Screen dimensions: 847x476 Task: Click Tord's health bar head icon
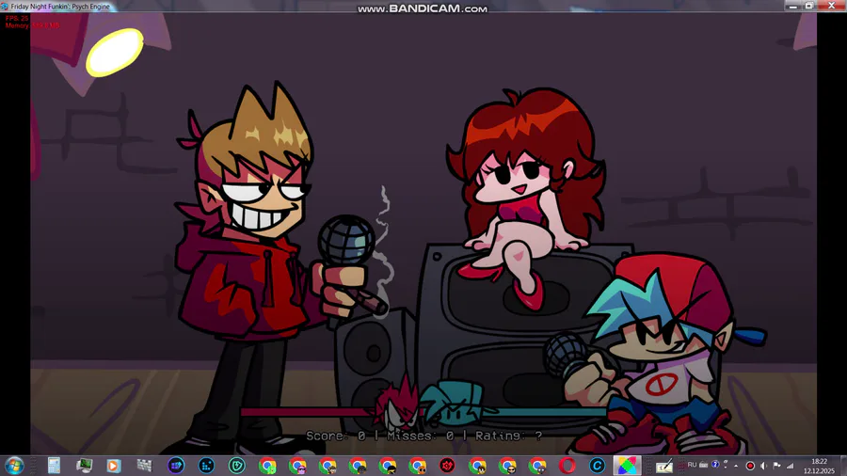click(x=399, y=405)
